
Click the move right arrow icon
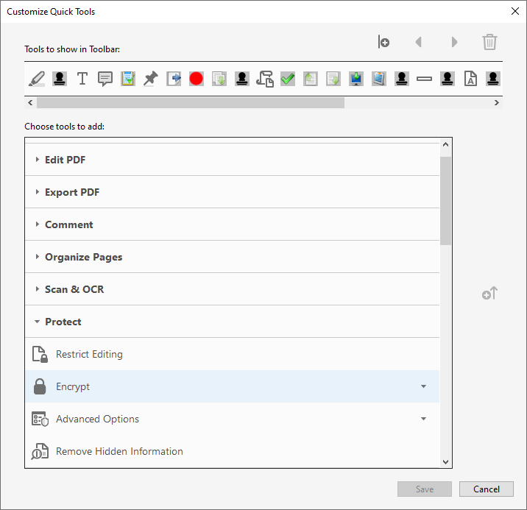[x=454, y=42]
